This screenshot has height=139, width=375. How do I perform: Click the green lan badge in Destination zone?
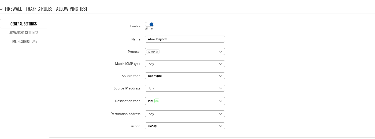[x=157, y=101]
